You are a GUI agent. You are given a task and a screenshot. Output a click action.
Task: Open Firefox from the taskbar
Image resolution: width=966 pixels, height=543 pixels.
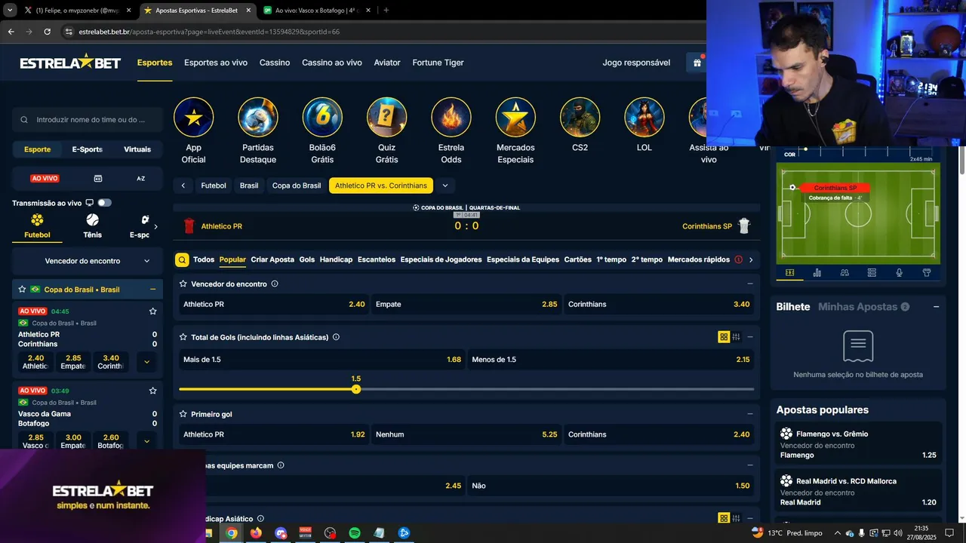pos(256,533)
